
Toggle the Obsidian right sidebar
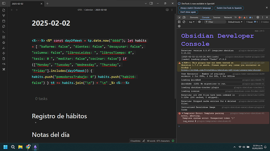point(151,4)
